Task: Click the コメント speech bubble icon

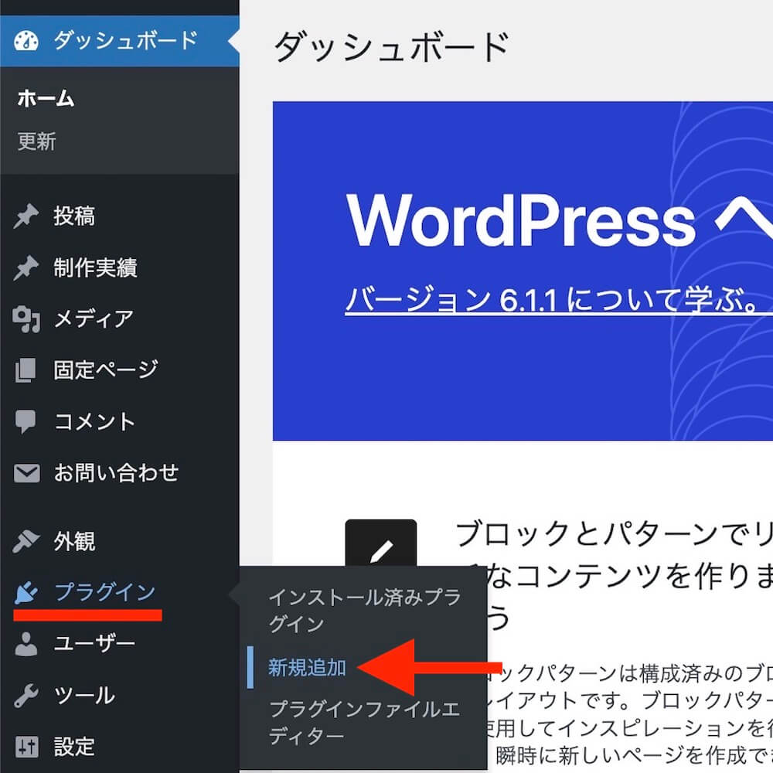Action: 26,422
